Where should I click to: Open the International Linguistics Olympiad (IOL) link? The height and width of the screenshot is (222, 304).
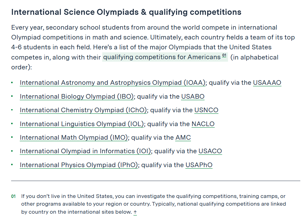pyautogui.click(x=82, y=124)
